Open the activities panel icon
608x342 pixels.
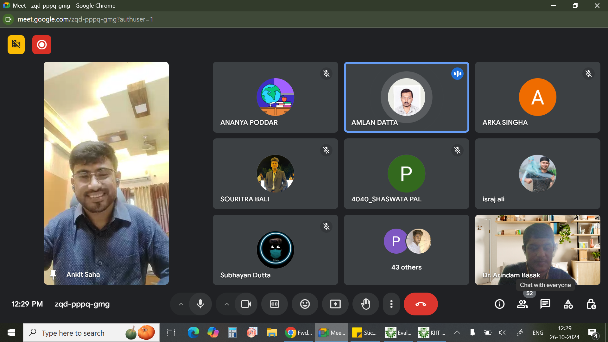click(x=568, y=304)
